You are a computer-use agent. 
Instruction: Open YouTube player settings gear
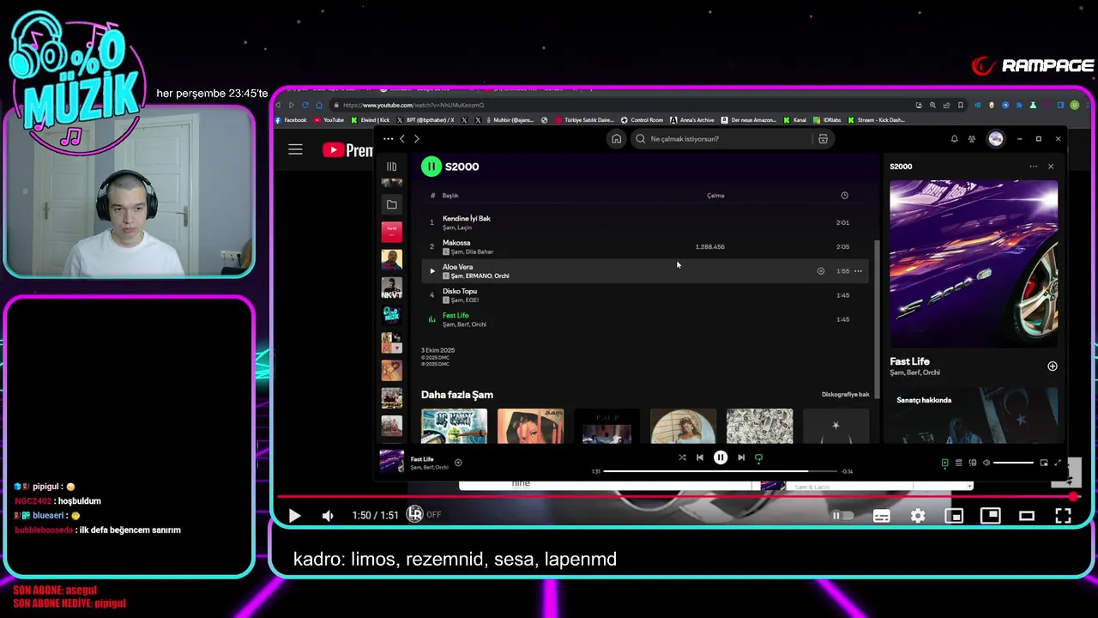[918, 516]
